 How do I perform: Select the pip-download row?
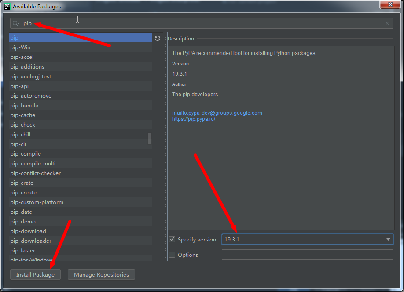(81, 231)
